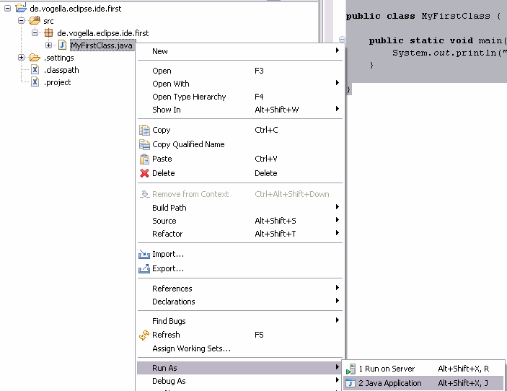
Task: Select Open Type Hierarchy menu entry
Action: 189,97
